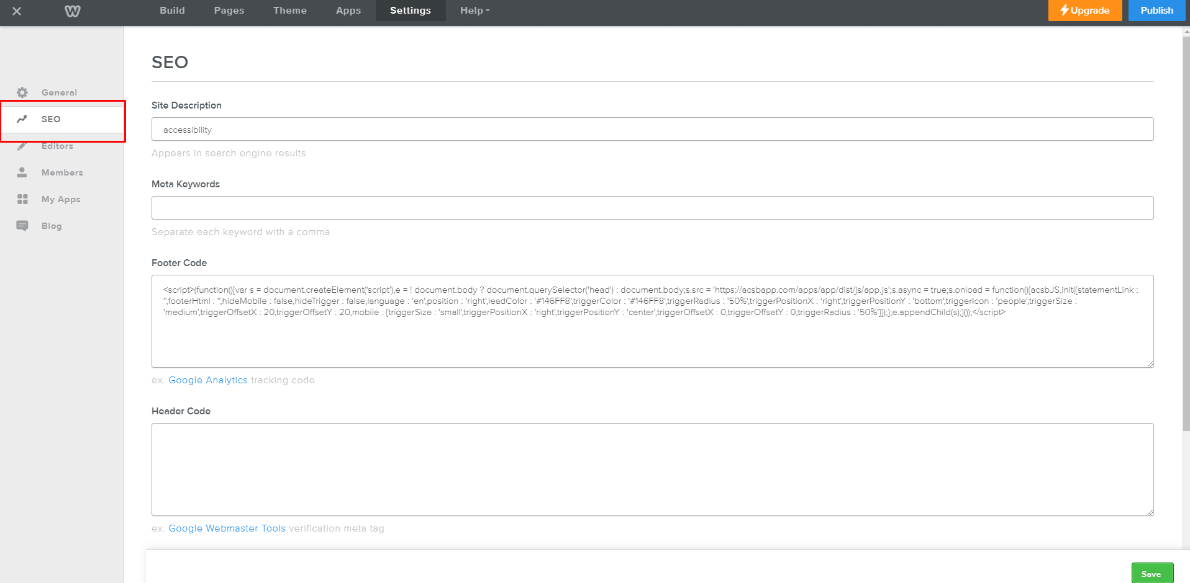Click the Editors pencil icon

coord(22,146)
